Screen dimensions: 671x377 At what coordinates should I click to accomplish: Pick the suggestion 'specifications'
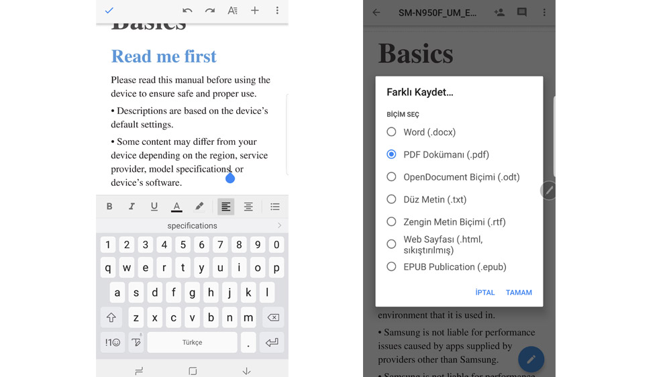(192, 225)
